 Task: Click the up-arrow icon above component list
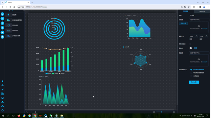[12, 11]
